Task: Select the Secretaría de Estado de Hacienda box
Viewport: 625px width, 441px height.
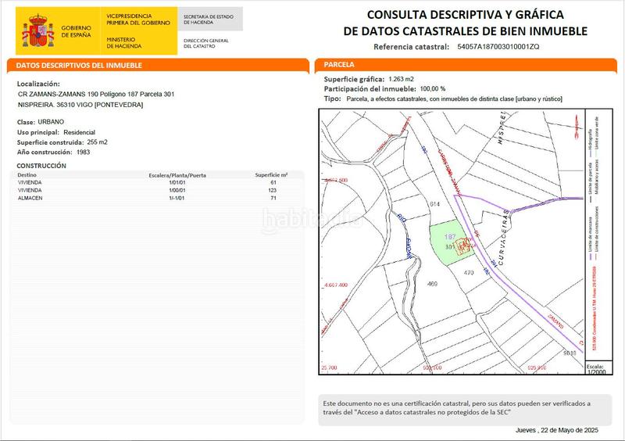Action: pos(211,19)
